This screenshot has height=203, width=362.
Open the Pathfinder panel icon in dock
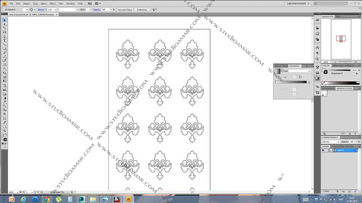[x=317, y=39]
